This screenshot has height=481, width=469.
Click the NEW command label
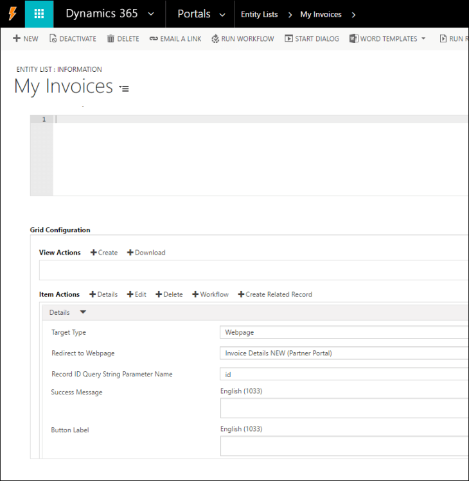tap(31, 39)
